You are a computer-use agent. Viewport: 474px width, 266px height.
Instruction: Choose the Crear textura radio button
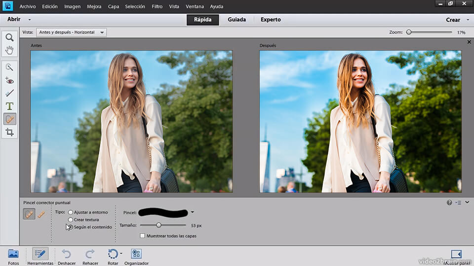point(71,220)
